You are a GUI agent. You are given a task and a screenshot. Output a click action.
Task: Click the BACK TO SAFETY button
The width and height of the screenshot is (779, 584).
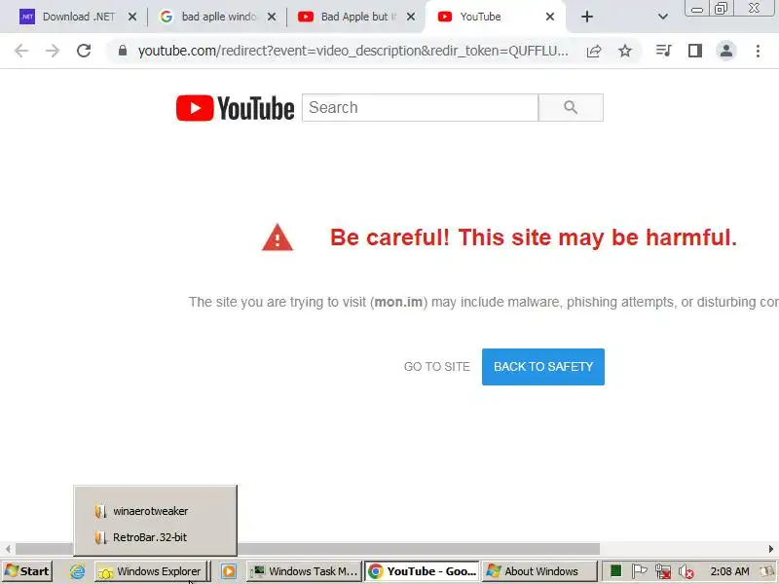pyautogui.click(x=543, y=367)
